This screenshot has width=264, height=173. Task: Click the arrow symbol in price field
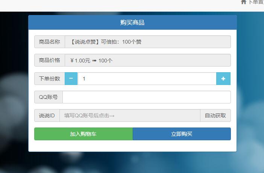94,61
